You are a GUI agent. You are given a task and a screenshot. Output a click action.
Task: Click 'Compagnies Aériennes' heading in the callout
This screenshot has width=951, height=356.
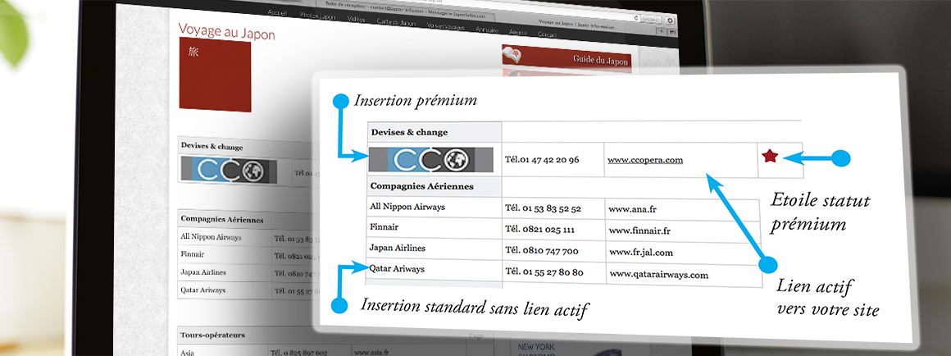point(422,186)
